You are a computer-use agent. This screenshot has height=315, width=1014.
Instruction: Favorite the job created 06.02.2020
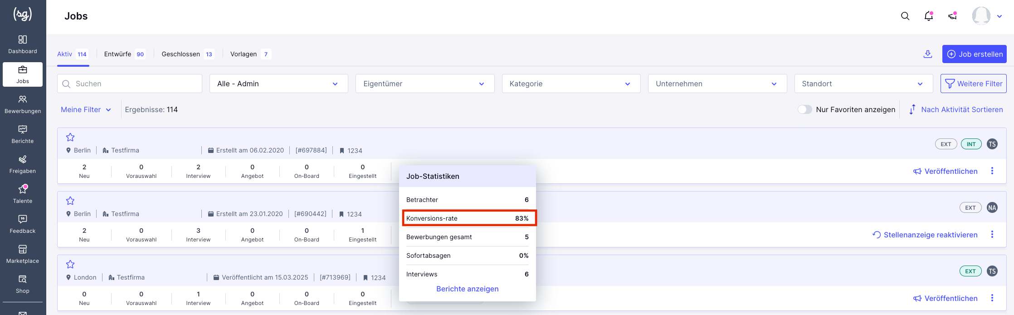[70, 137]
